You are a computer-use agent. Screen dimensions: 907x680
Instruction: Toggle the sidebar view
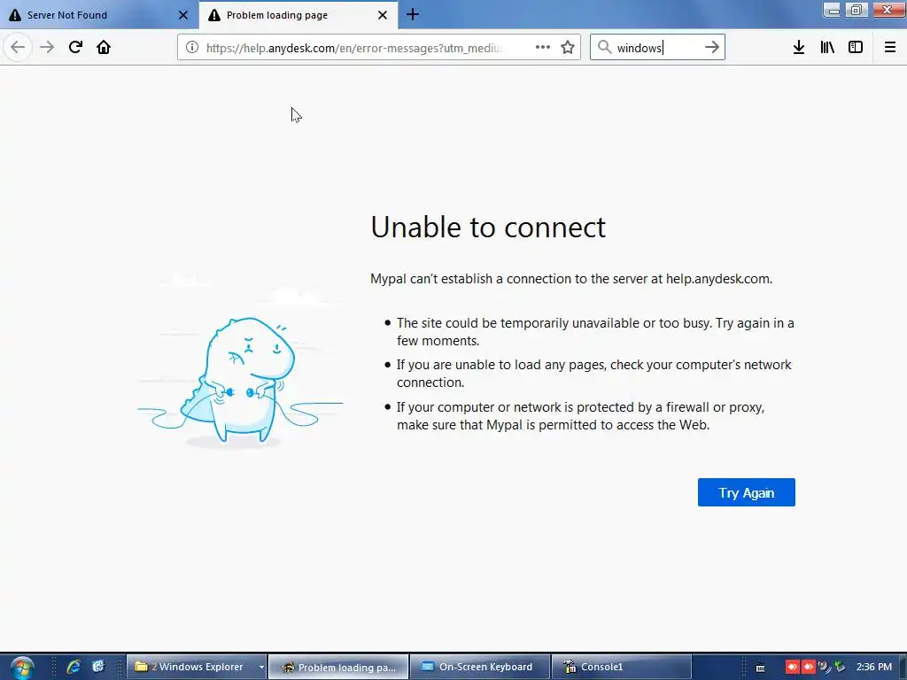[x=856, y=48]
